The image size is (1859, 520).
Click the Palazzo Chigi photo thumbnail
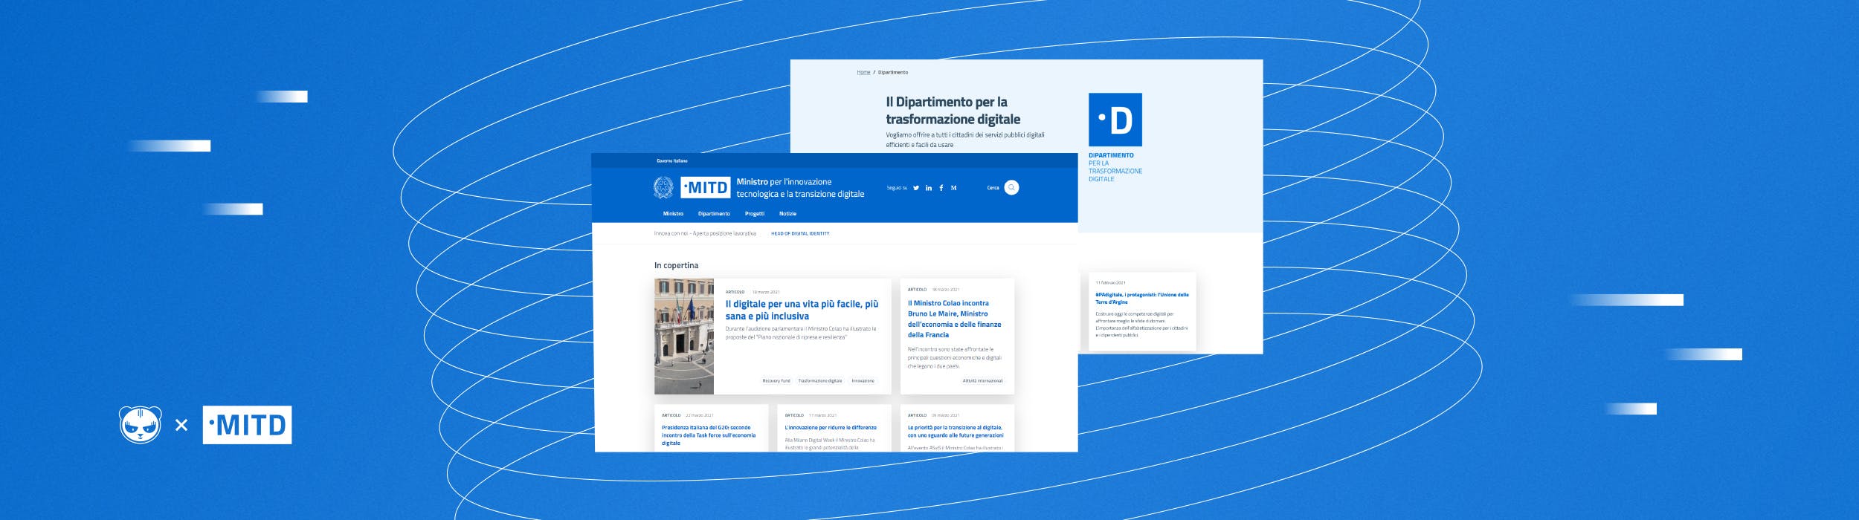pyautogui.click(x=684, y=337)
